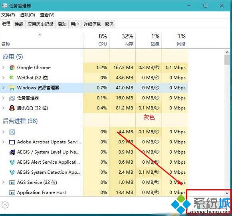
Task: Click the AEGIS System Level Up icon
Action: pyautogui.click(x=12, y=152)
